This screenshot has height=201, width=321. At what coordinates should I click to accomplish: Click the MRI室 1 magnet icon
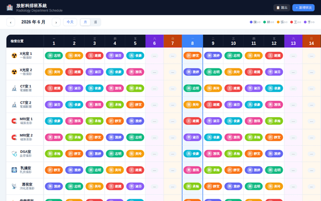(x=14, y=121)
